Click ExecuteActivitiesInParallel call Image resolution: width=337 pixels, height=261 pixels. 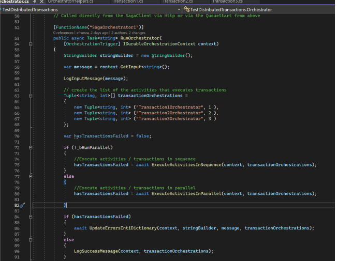pos(186,194)
